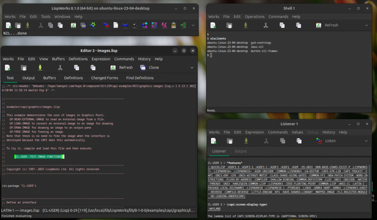Click Refresh button in Shell 1 toolbar
The width and height of the screenshot is (377, 220).
pyautogui.click(x=327, y=25)
